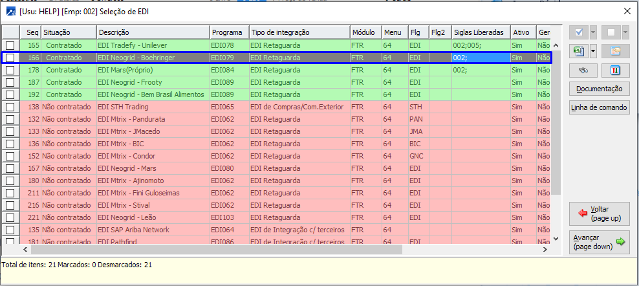Check the box for EDI Mtrix - JMacedo
The height and width of the screenshot is (286, 639).
click(x=10, y=131)
